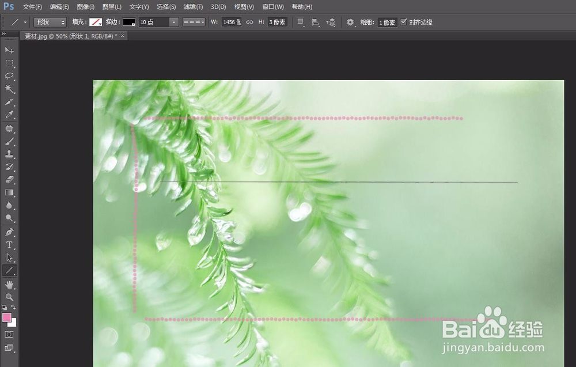Select the Hand tool
This screenshot has height=367, width=576.
[9, 285]
